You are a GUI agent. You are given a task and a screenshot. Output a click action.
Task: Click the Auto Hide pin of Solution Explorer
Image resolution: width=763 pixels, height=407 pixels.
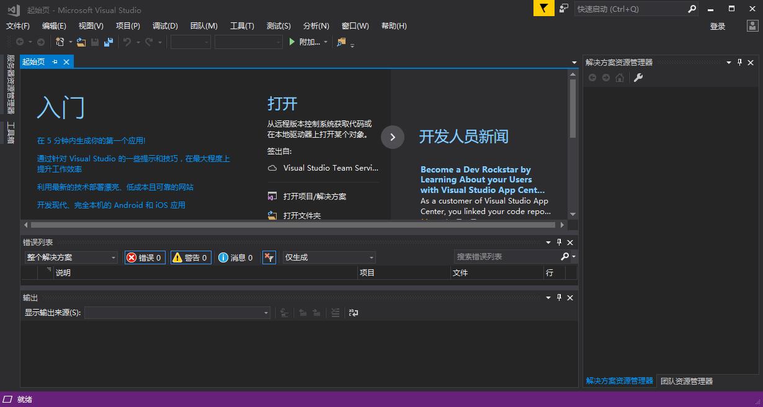pyautogui.click(x=739, y=62)
